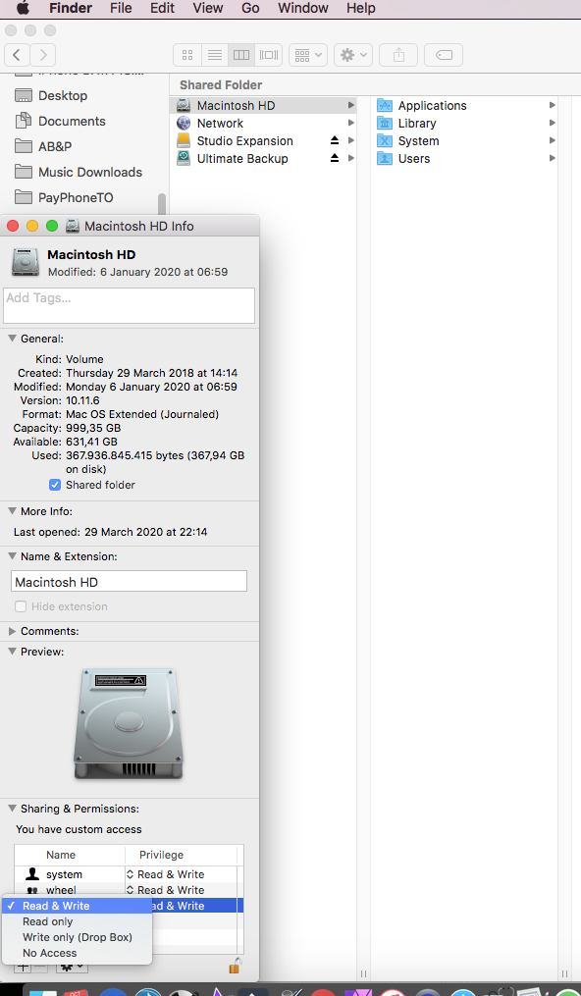Click the Studio Expansion drive icon
The height and width of the screenshot is (996, 581).
tap(184, 141)
